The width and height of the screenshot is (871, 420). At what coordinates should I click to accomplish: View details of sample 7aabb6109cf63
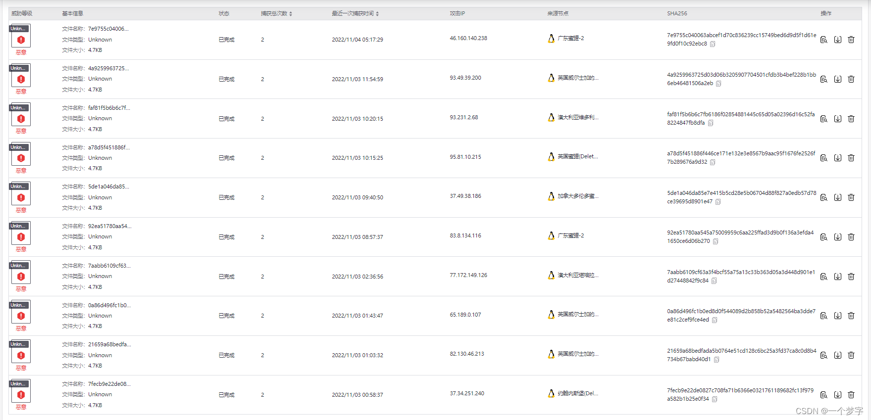coord(824,277)
